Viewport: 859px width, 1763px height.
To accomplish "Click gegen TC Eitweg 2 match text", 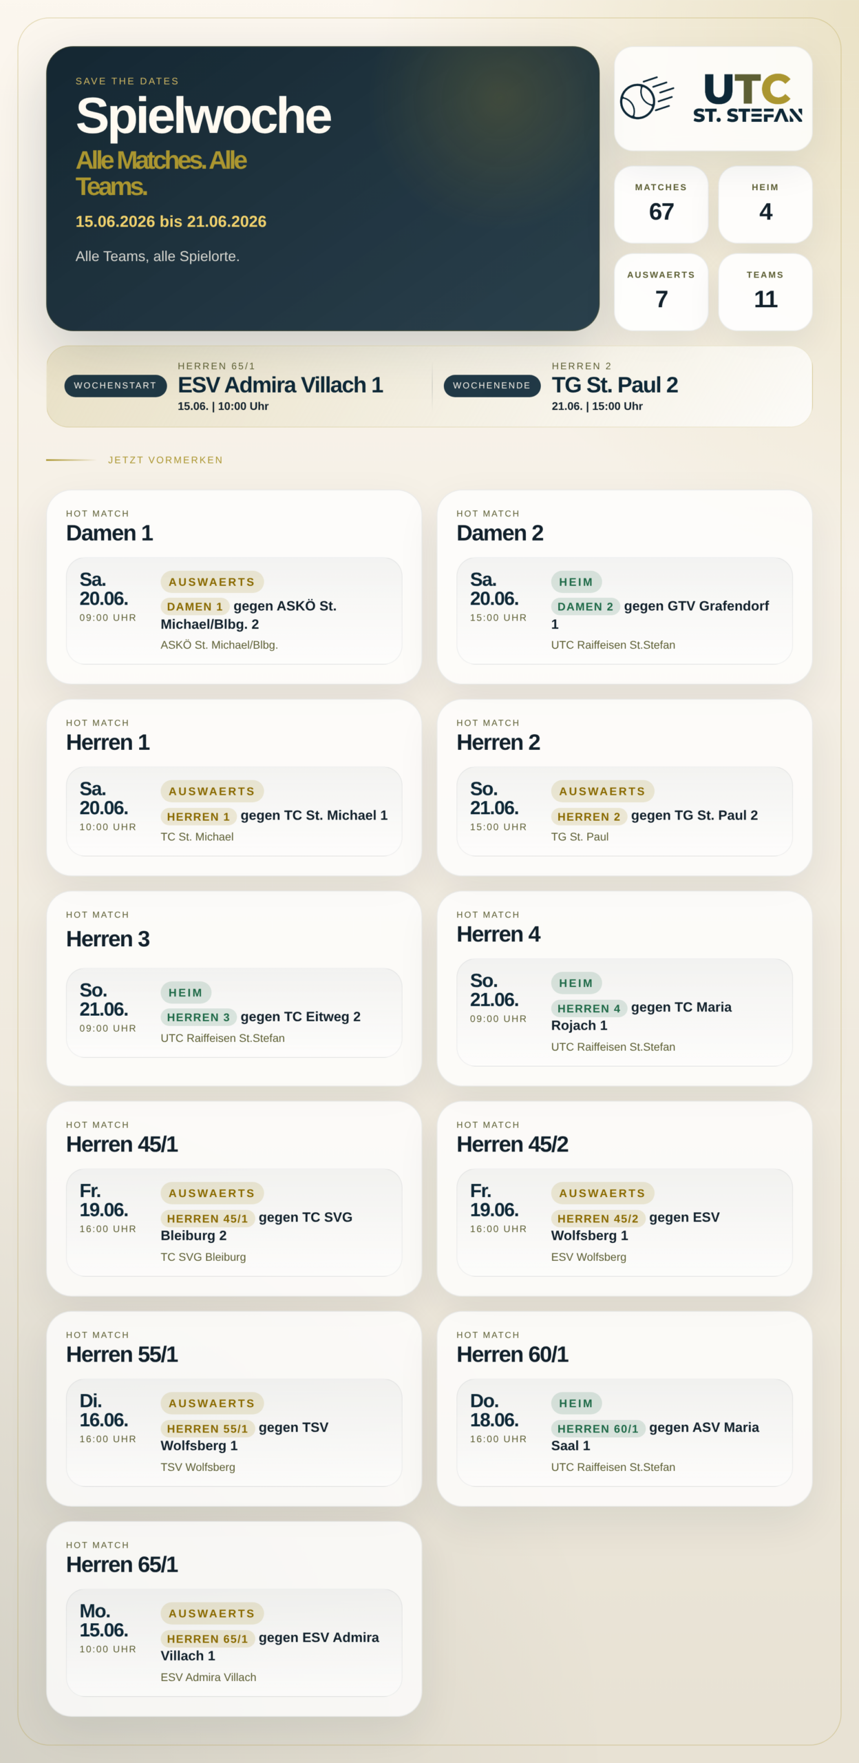I will point(300,1017).
